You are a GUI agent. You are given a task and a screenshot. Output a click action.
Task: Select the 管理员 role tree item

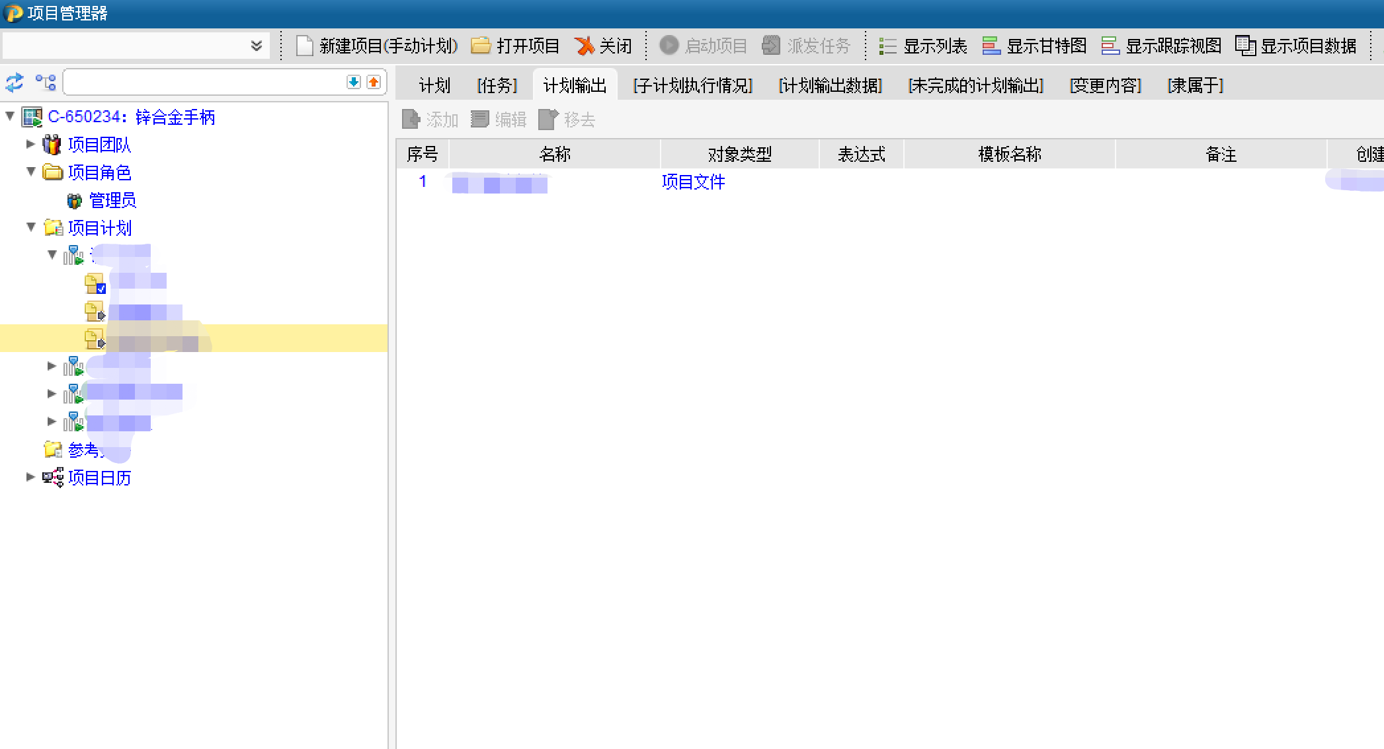tap(112, 200)
